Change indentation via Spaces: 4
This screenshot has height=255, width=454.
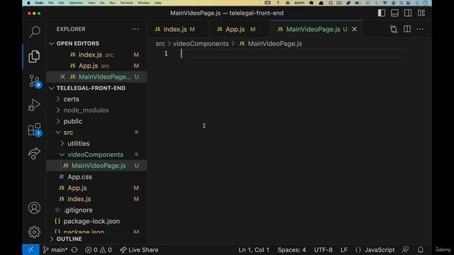292,250
